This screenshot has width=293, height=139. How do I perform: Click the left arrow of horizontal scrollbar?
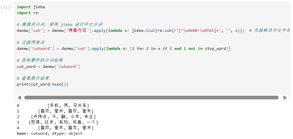[x=19, y=97]
